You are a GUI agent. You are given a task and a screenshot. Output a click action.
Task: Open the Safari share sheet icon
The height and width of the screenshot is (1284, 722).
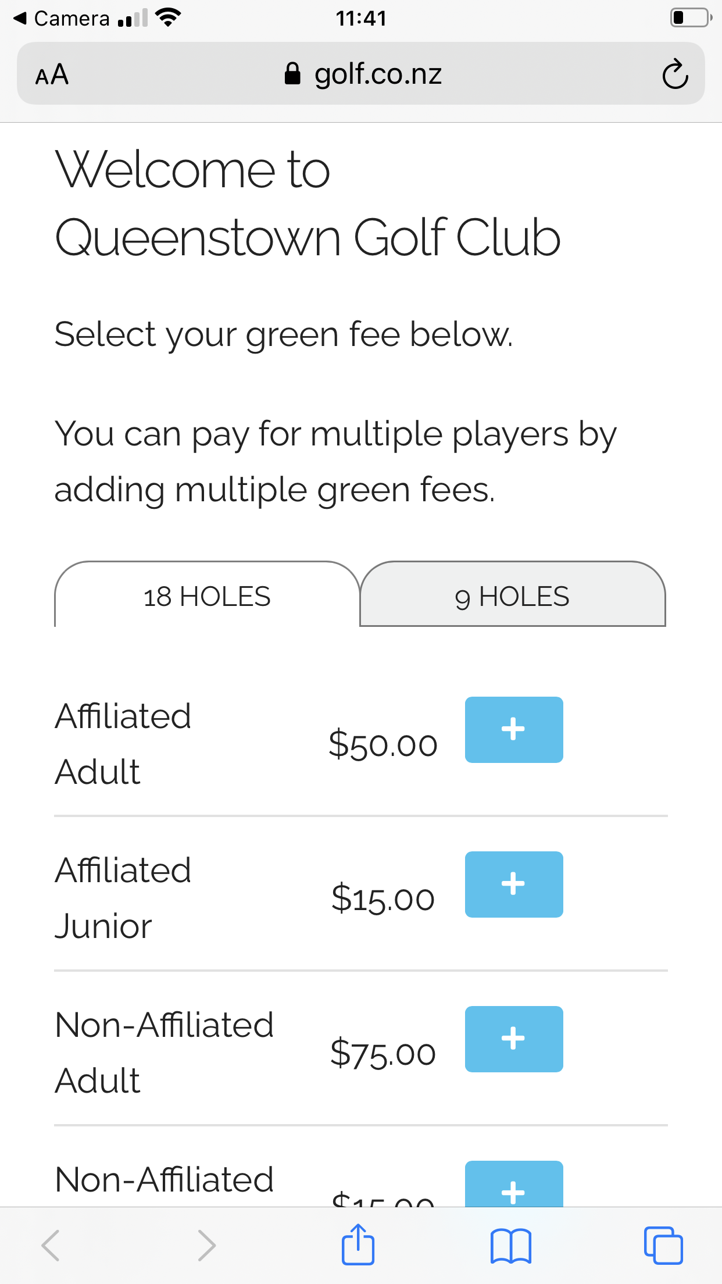358,1245
